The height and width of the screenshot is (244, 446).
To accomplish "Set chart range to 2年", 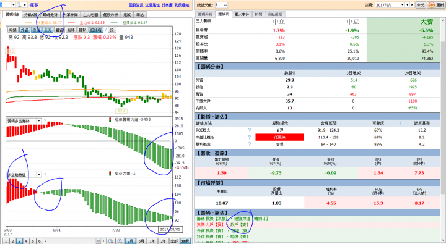I will pos(163,241).
